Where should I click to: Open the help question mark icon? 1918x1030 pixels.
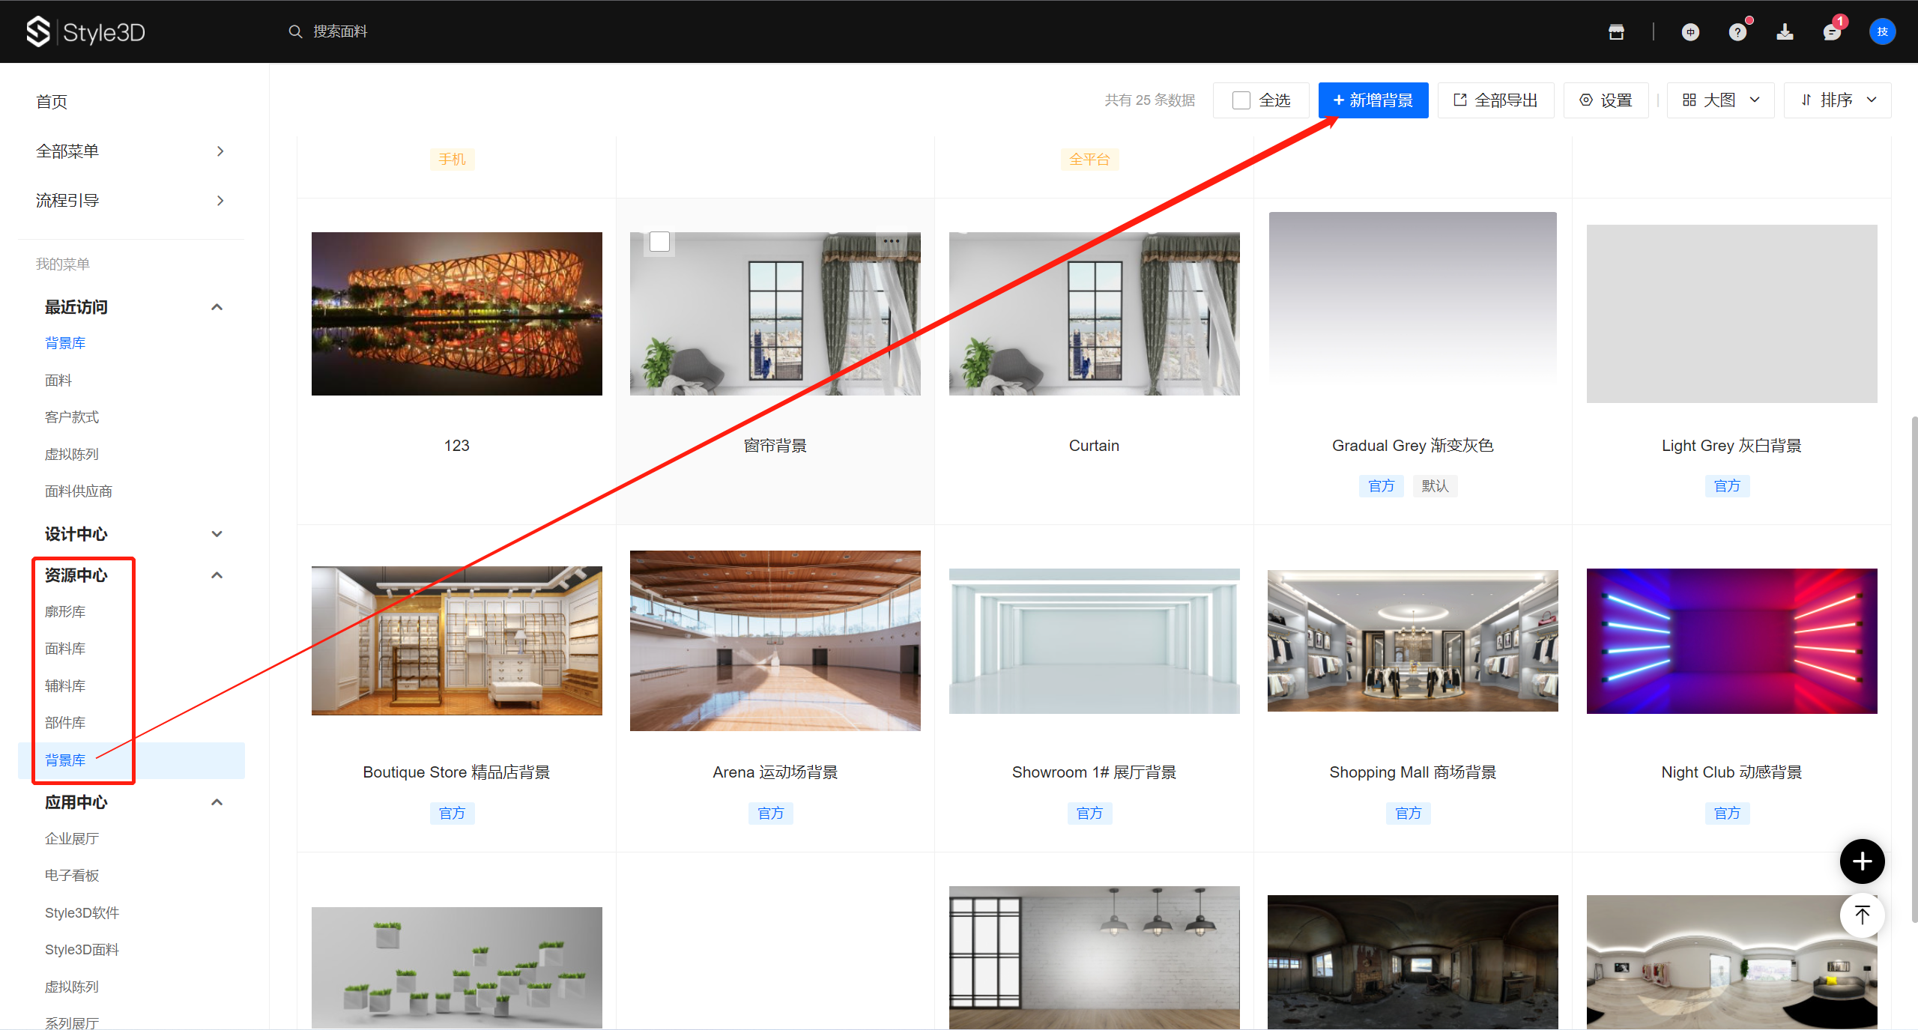pos(1737,32)
